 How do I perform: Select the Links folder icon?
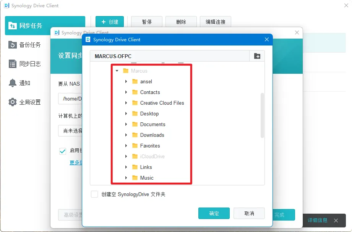click(135, 167)
